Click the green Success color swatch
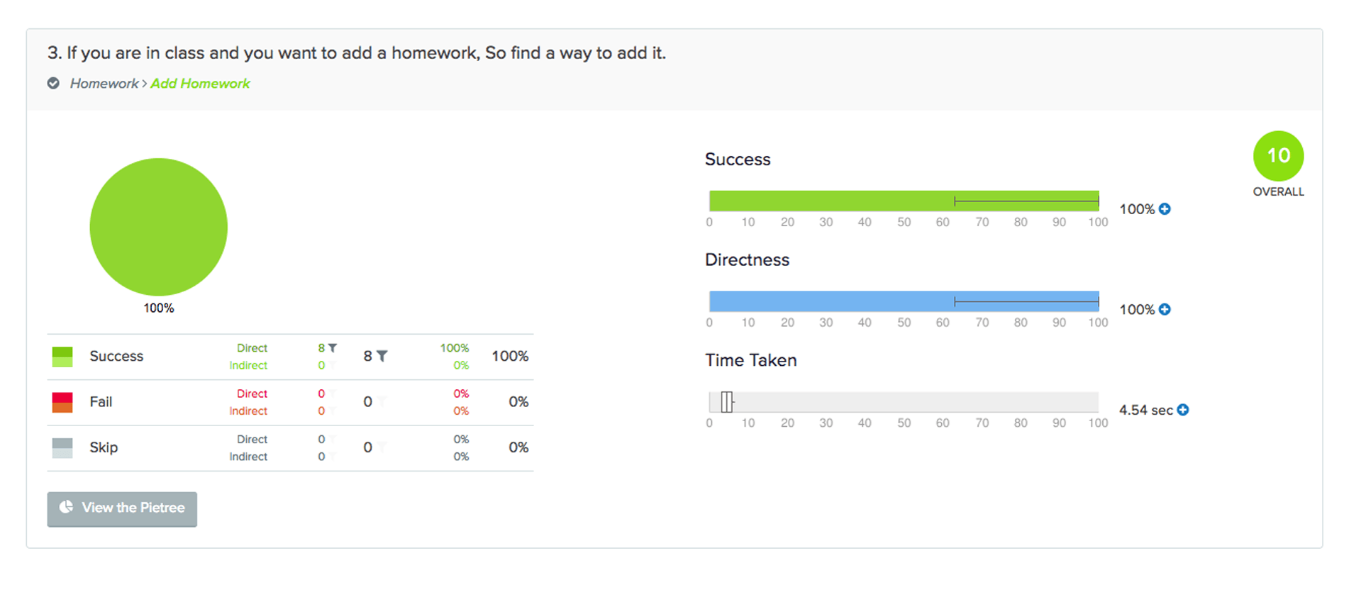 (62, 357)
